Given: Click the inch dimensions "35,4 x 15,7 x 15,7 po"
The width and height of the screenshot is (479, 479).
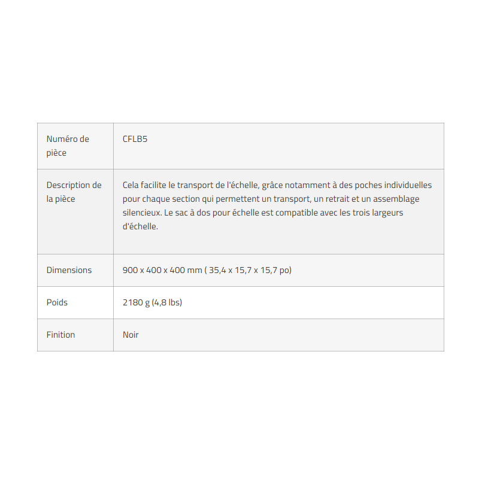Looking at the screenshot, I should point(250,270).
